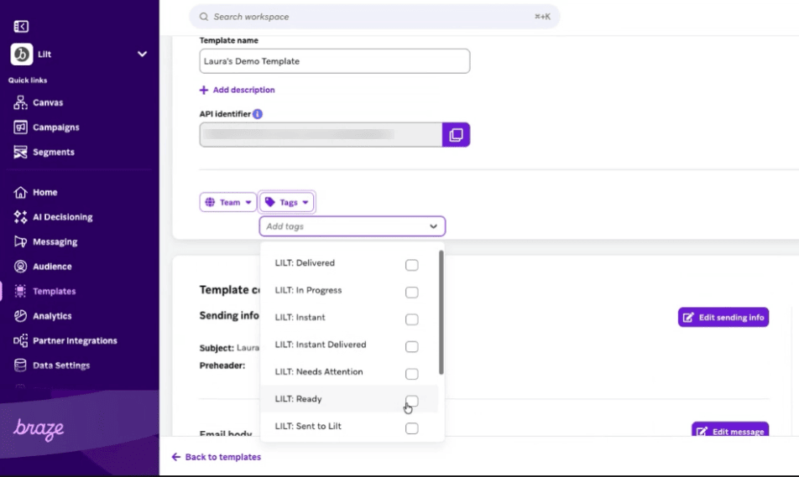Image resolution: width=799 pixels, height=477 pixels.
Task: Open Messaging sidebar icon
Action: click(x=20, y=241)
